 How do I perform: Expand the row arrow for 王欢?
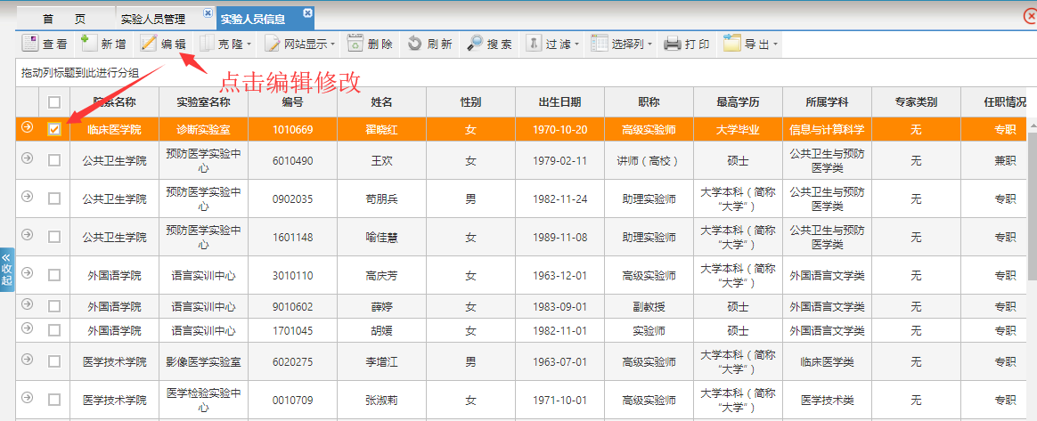[27, 158]
